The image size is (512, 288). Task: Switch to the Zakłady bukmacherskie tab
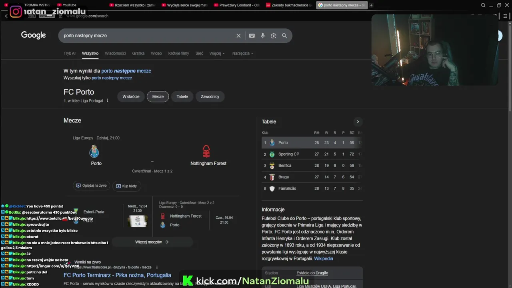pos(289,5)
